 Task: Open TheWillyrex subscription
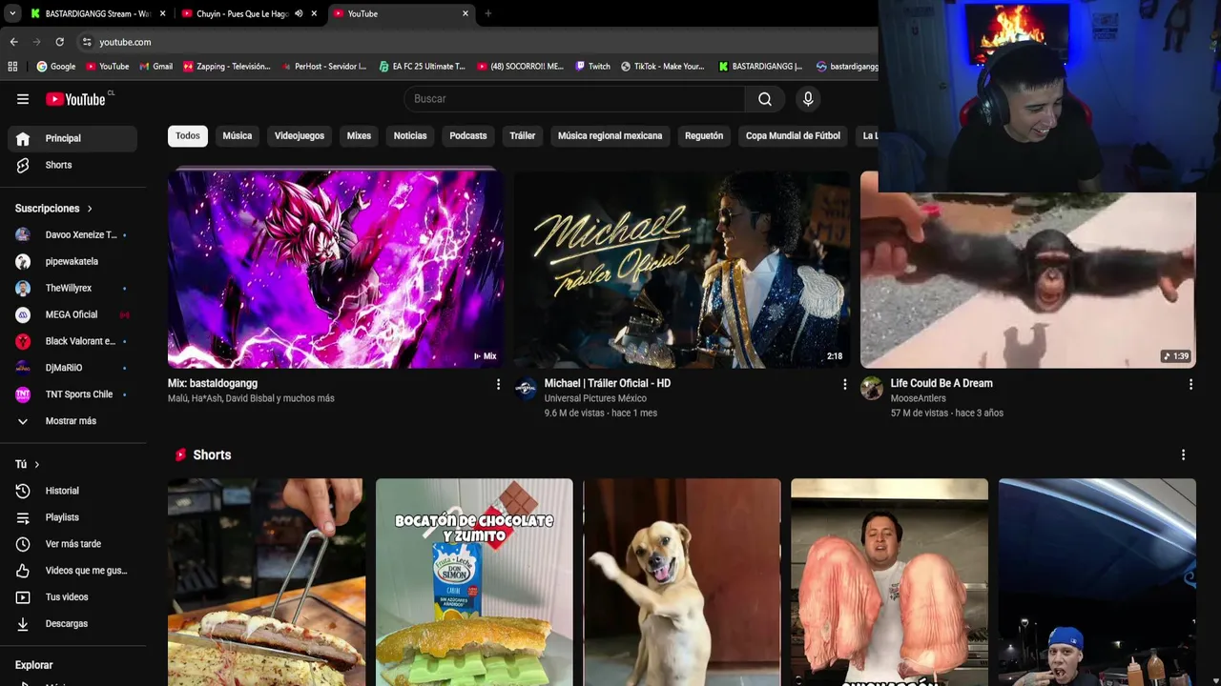(x=72, y=288)
